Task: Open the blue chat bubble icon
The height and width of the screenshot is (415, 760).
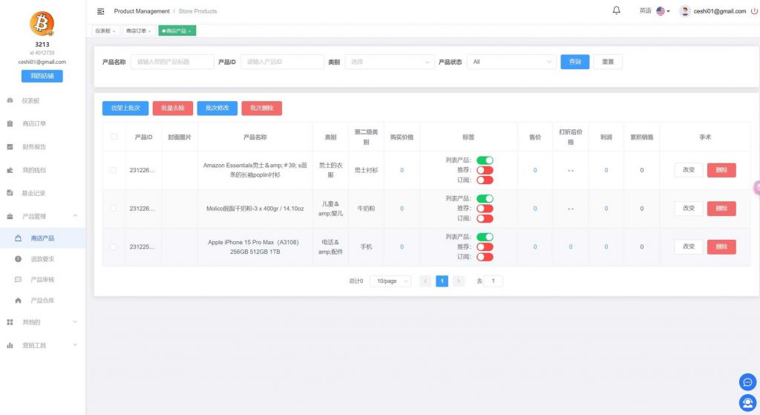Action: coord(747,382)
